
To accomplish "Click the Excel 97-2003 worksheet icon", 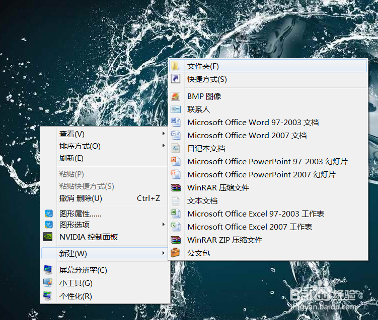I will (176, 214).
